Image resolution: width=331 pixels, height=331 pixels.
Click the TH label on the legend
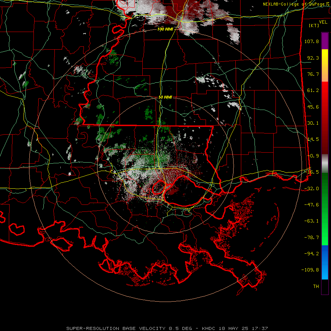point(316,286)
